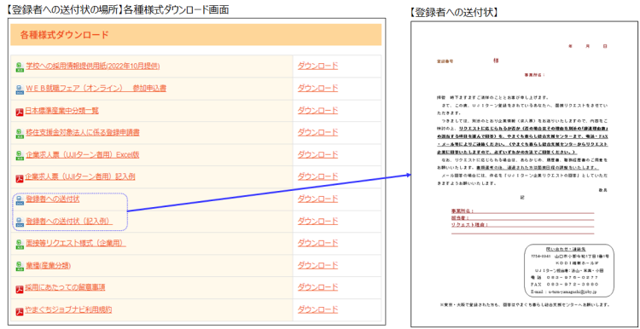
Task: Click ダウンロード for 採用にあたっての留意事項
Action: tap(317, 287)
